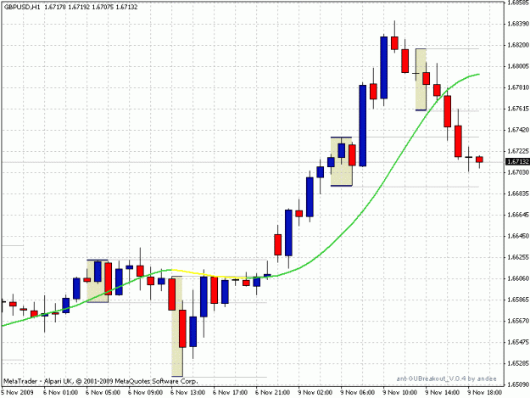Click the 1.67225 price axis label

[x=518, y=151]
